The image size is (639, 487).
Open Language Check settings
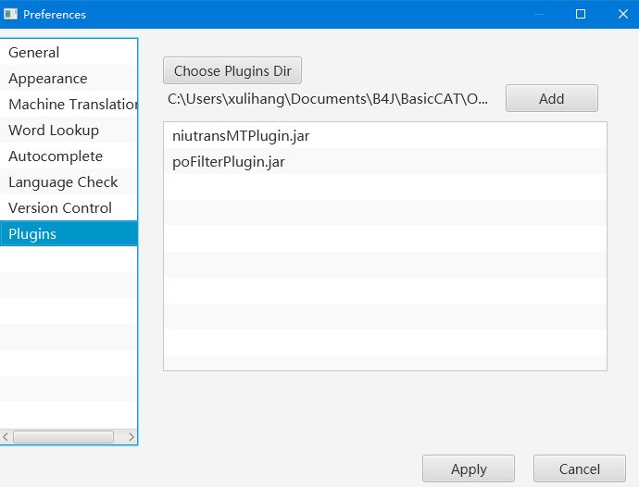click(x=69, y=182)
